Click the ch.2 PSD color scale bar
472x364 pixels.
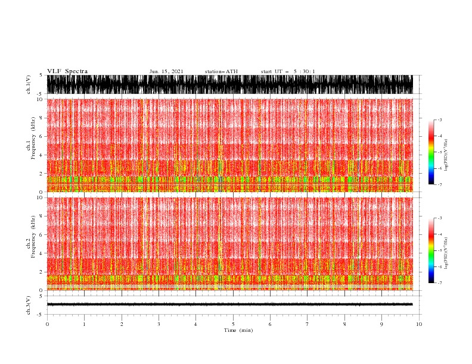tap(431, 250)
